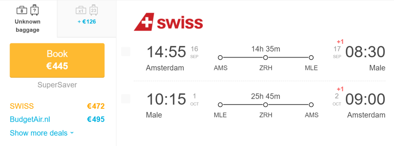Viewport: 394px width, 146px height.
Task: Click the 14h 35m outbound duration
Action: (265, 49)
